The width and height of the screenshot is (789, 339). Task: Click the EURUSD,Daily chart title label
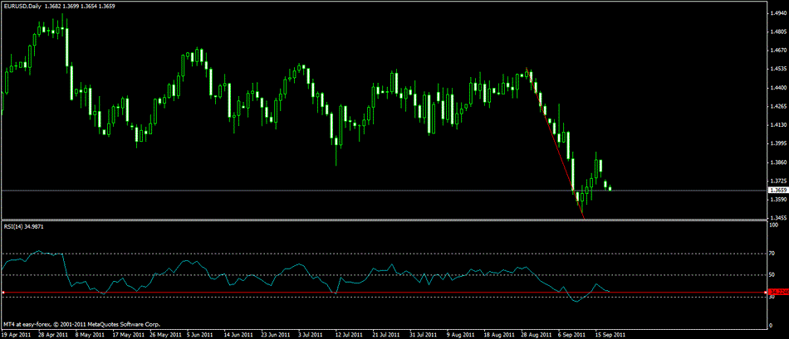click(x=22, y=7)
